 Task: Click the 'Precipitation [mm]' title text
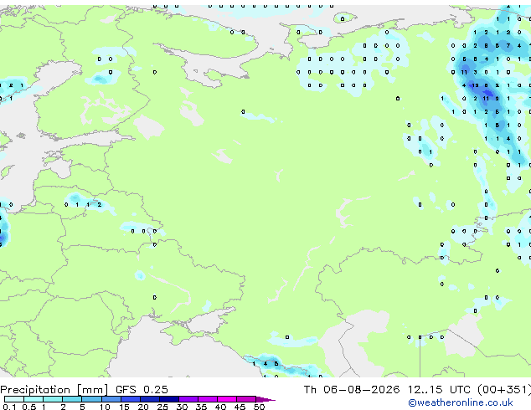point(54,390)
